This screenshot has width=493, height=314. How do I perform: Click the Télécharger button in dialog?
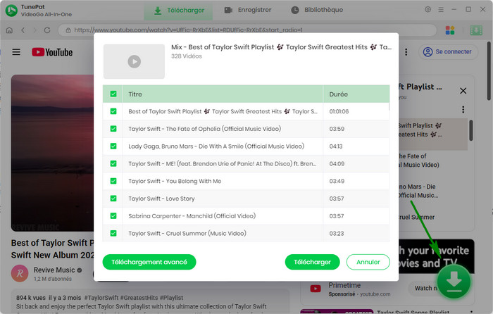(x=312, y=262)
